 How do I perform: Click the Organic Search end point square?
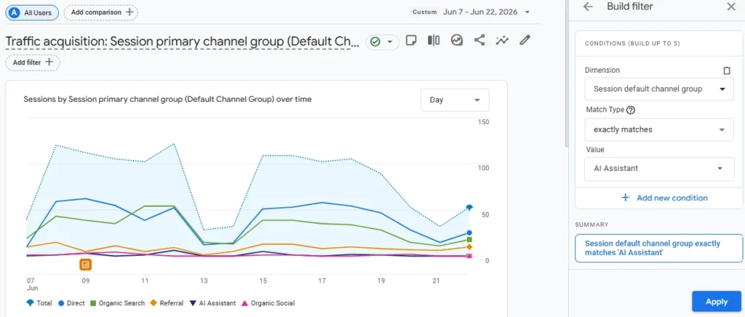pos(469,240)
